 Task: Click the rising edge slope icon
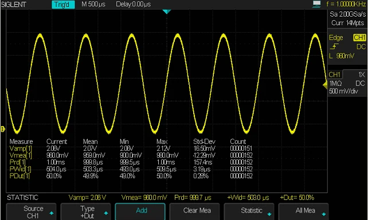click(x=334, y=46)
